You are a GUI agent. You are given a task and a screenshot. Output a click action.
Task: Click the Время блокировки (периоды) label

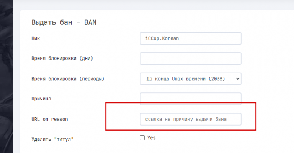pos(68,79)
